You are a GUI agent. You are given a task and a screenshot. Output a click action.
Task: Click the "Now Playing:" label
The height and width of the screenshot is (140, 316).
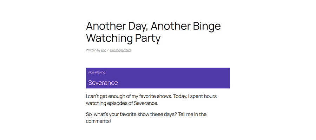[x=97, y=72]
